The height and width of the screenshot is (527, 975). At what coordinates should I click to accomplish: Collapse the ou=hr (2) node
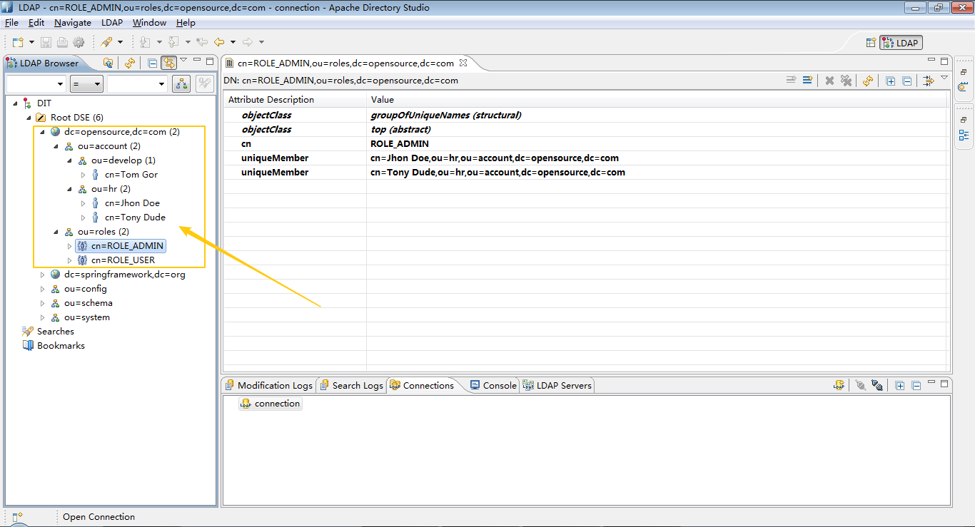pyautogui.click(x=70, y=189)
